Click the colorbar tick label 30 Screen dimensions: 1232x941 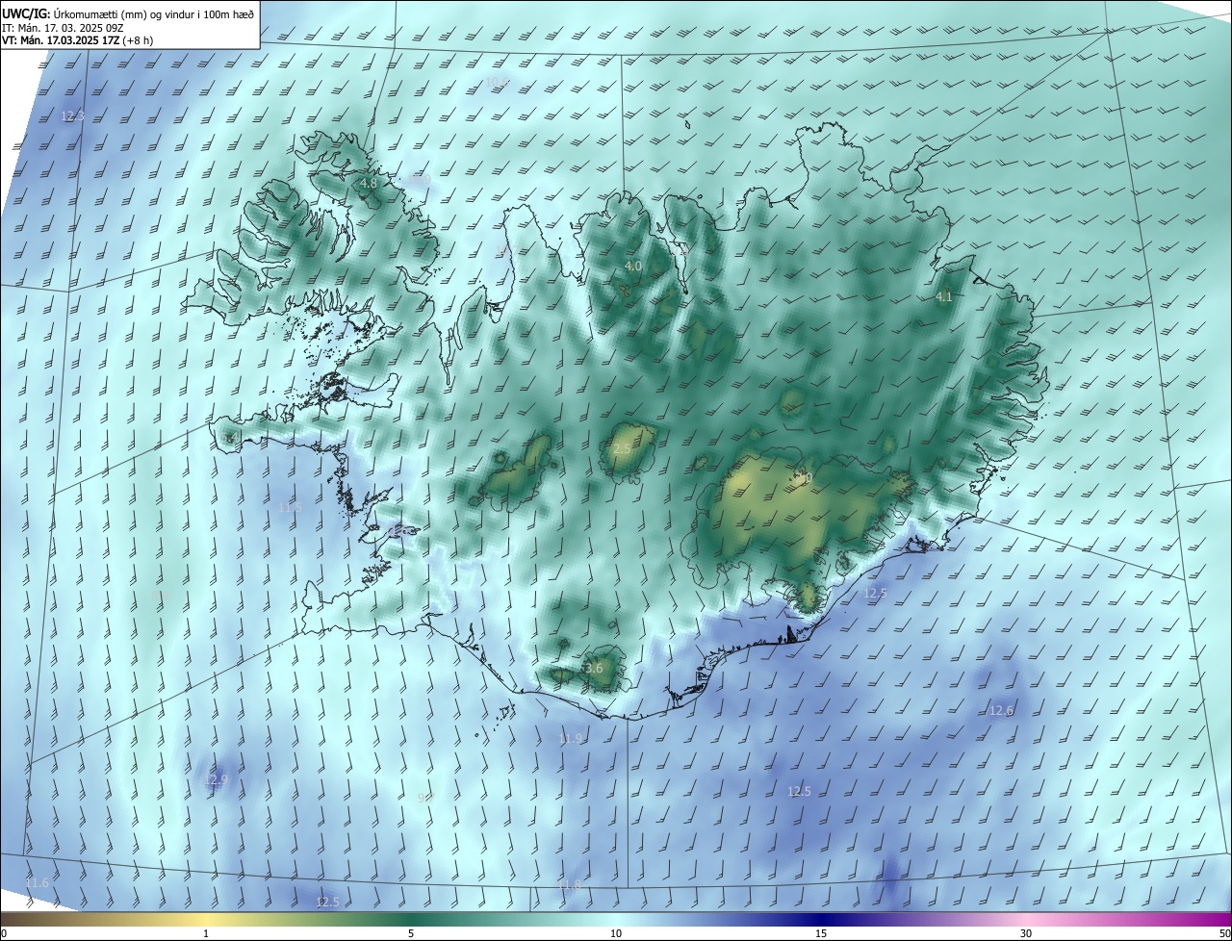tap(1026, 934)
